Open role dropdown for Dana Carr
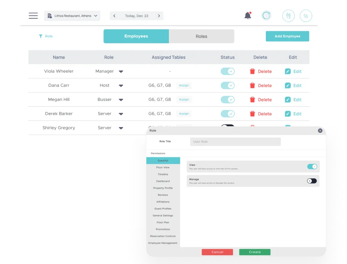This screenshot has width=347, height=264. (121, 86)
